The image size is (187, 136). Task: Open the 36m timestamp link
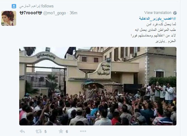[x=73, y=13]
